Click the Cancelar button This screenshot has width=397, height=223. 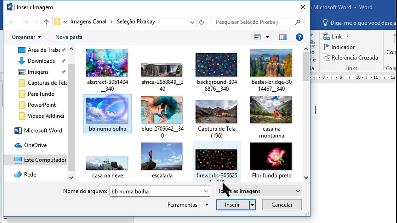(x=282, y=205)
